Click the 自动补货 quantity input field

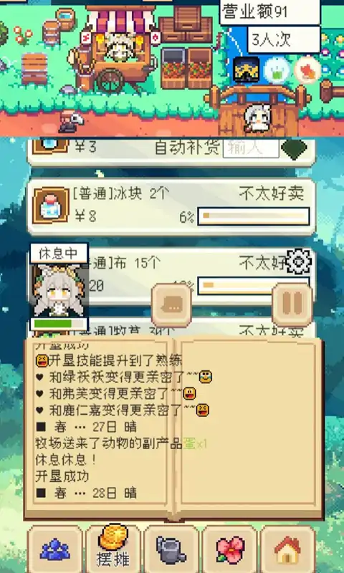(x=251, y=148)
